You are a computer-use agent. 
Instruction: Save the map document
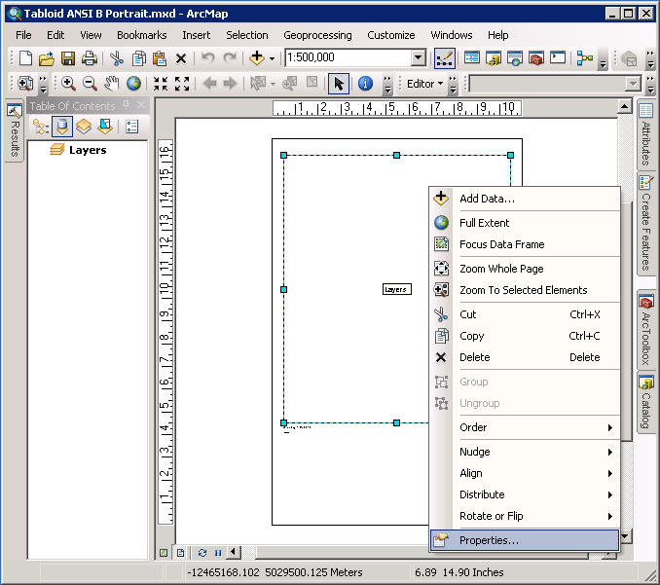tap(68, 58)
